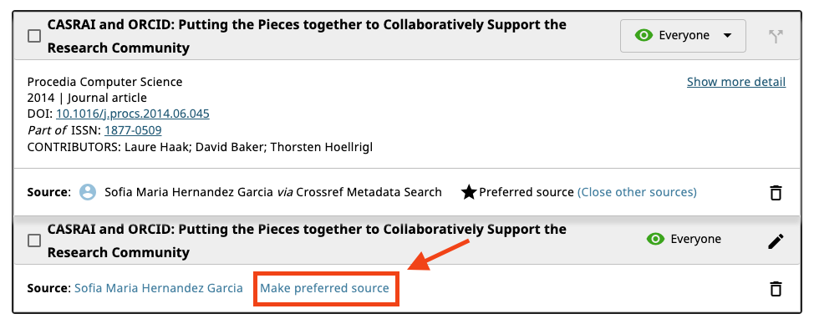Viewport: 814px width, 324px height.
Task: Delete the Crossref Metadata Search source entry
Action: point(776,193)
